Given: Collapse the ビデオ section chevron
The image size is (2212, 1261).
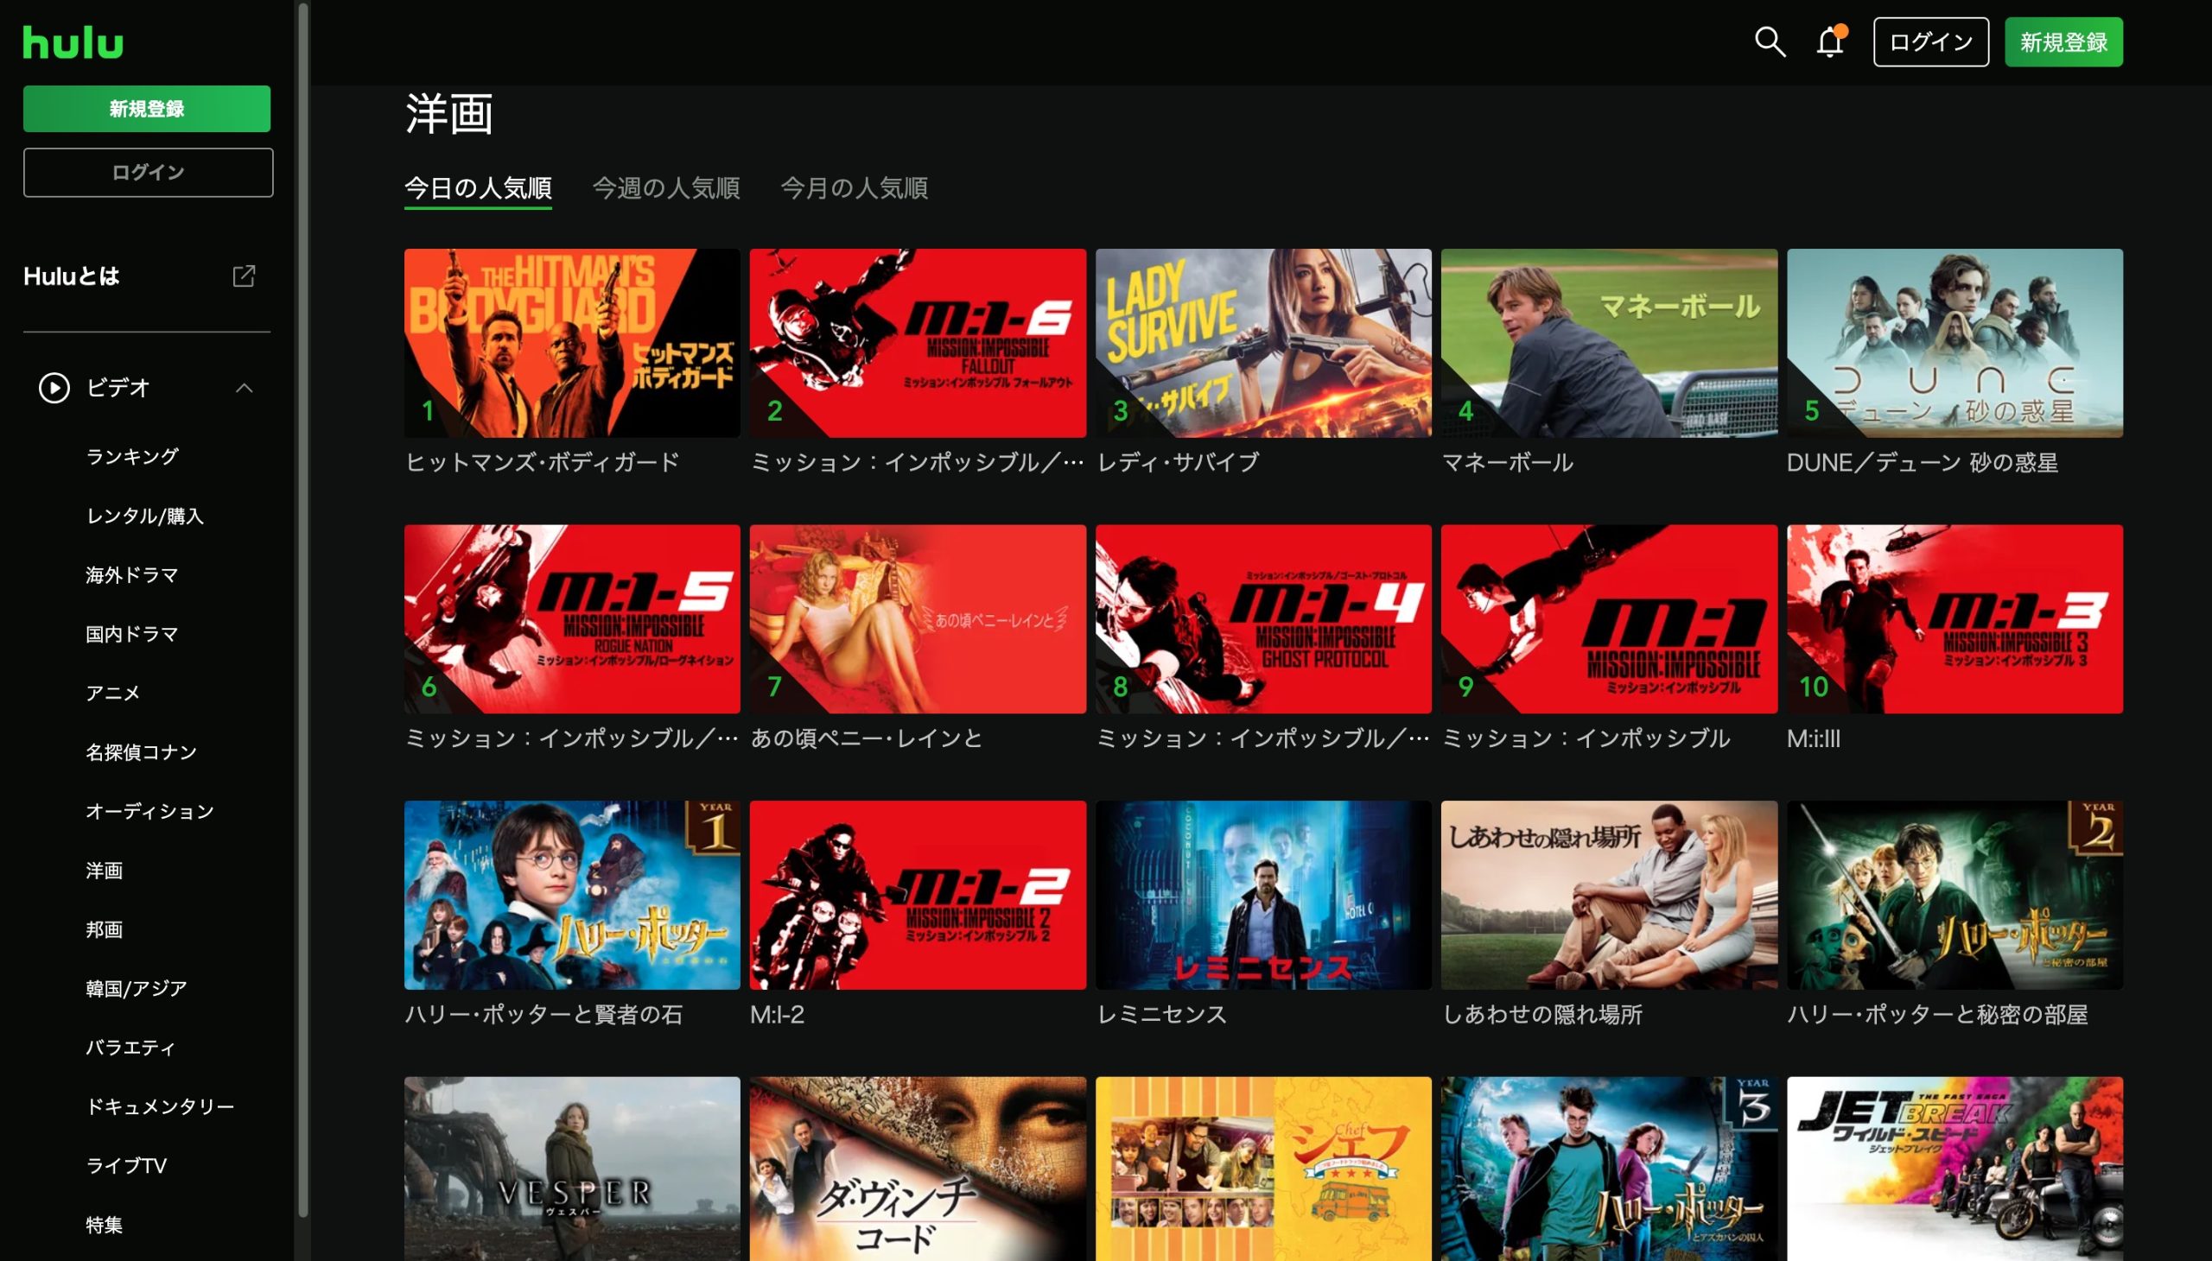Looking at the screenshot, I should tap(245, 388).
